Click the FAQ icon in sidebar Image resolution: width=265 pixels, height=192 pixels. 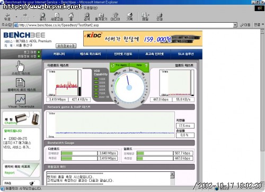click(32, 183)
